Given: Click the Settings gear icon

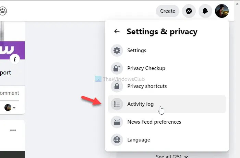Looking at the screenshot, I should pyautogui.click(x=117, y=50).
